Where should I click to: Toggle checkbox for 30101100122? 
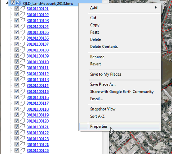tap(16, 132)
